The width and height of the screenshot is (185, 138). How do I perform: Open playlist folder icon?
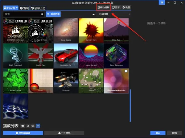click(23, 126)
